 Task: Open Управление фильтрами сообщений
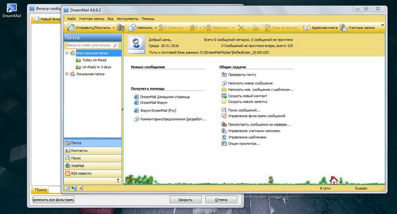257,116
